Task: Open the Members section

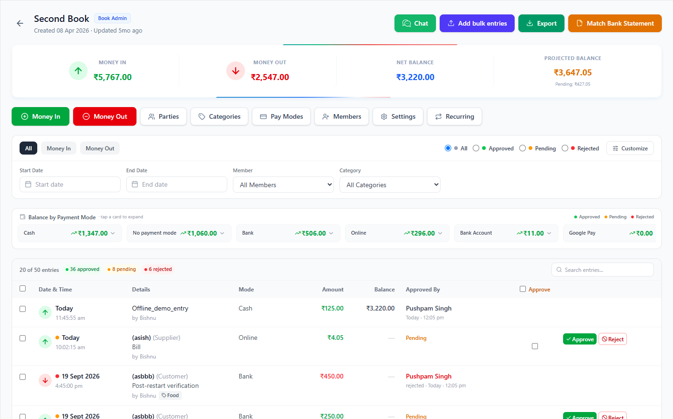Action: 341,116
